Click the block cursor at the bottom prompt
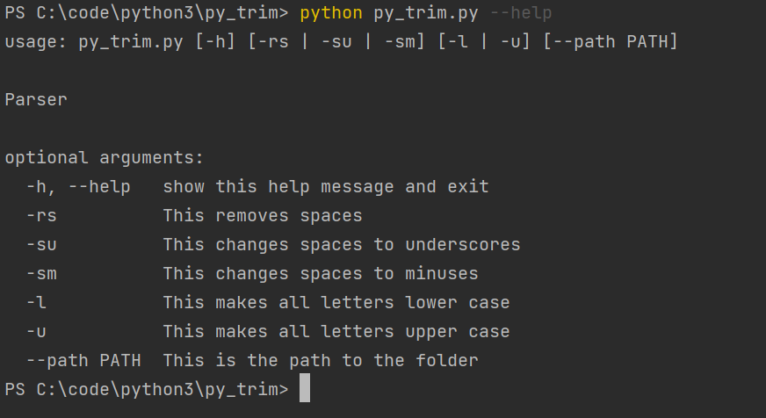 [x=305, y=389]
